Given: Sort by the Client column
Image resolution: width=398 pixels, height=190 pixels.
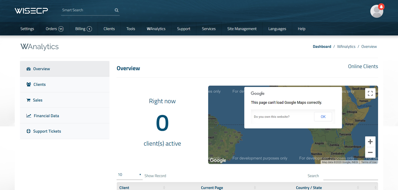Looking at the screenshot, I should pyautogui.click(x=142, y=188).
